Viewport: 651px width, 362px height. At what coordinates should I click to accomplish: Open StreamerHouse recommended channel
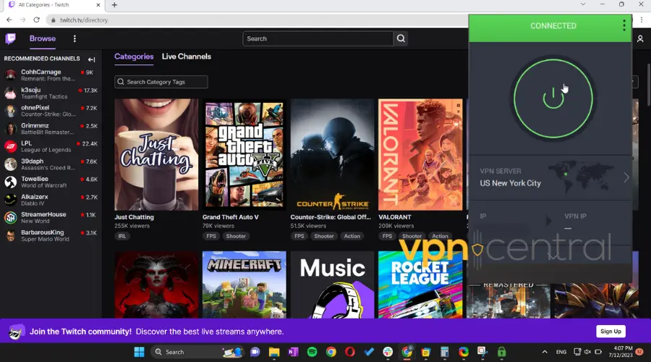pos(51,217)
